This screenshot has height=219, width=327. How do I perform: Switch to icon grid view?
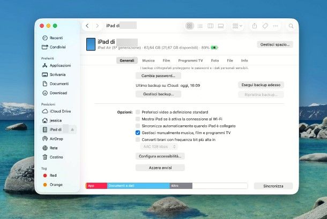pyautogui.click(x=190, y=26)
